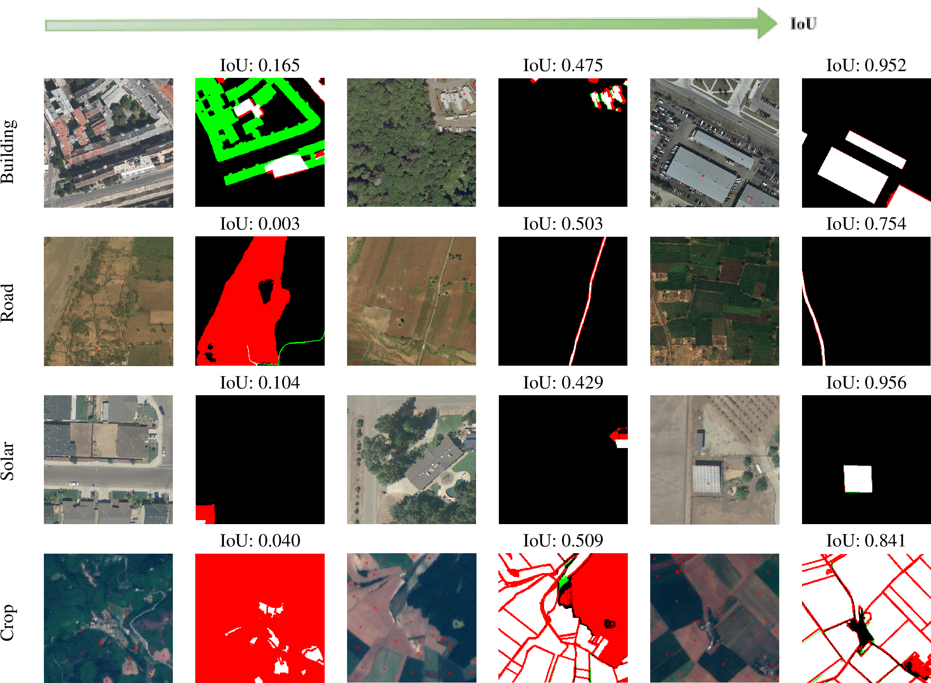Select the Road mask labeled IoU: 0.754
Viewport: 931px width, 683px height.
pyautogui.click(x=866, y=301)
